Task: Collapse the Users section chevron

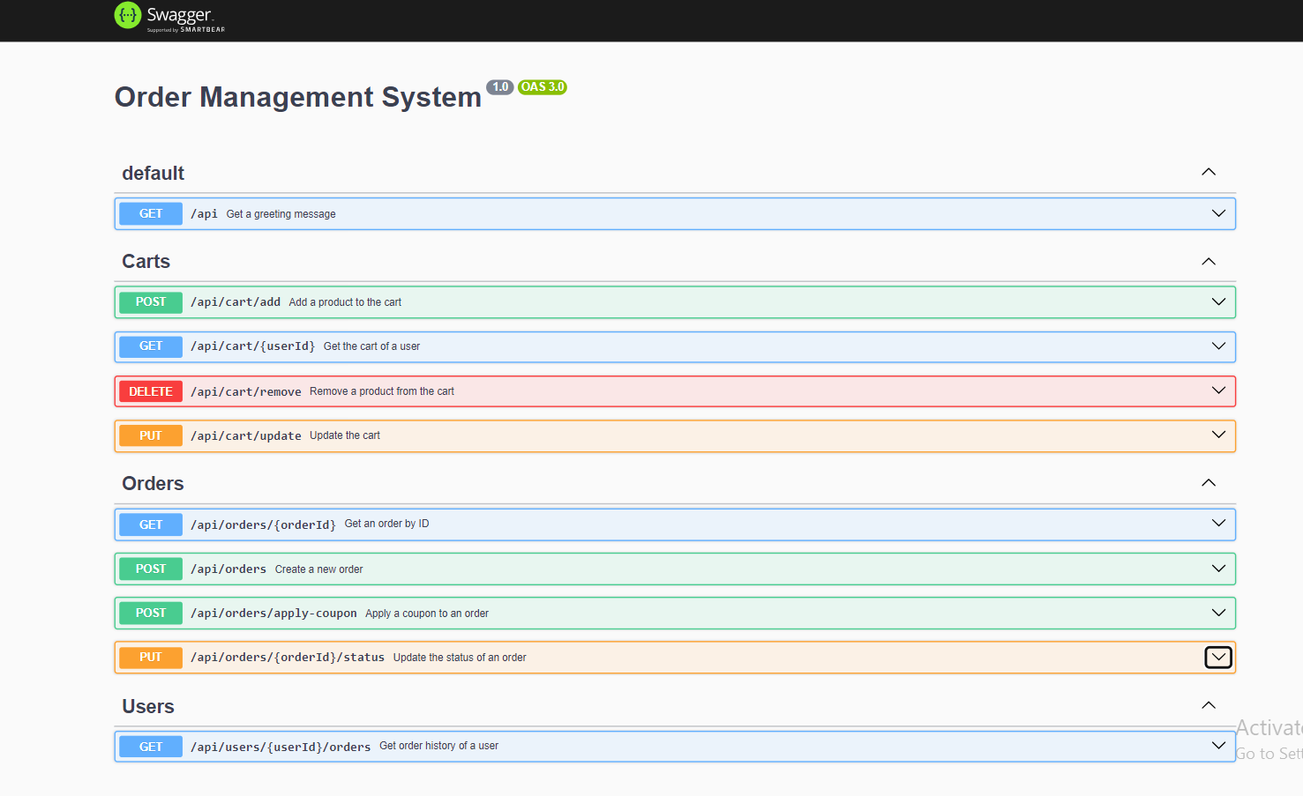Action: click(1209, 705)
